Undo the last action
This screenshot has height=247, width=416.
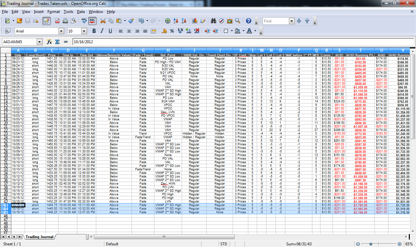(141, 21)
